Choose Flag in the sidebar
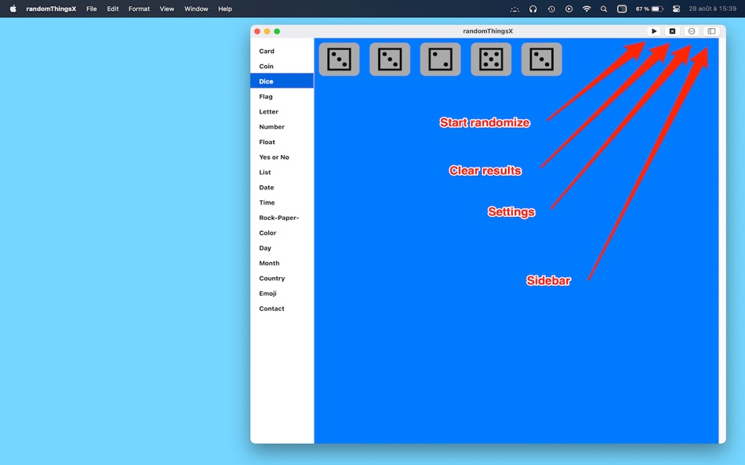Screen dimensions: 745x465 [x=282, y=96]
